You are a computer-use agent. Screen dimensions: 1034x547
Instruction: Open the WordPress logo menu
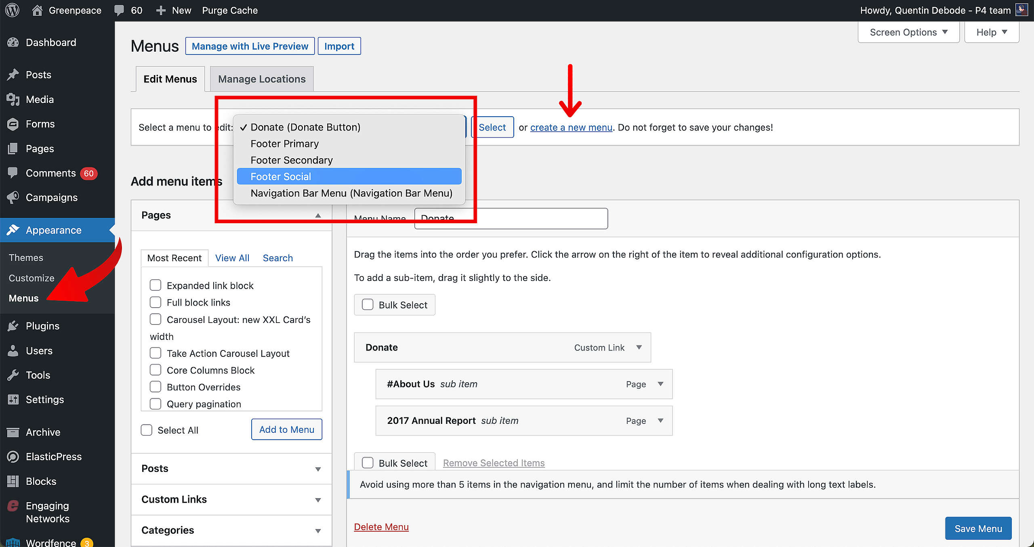(12, 10)
